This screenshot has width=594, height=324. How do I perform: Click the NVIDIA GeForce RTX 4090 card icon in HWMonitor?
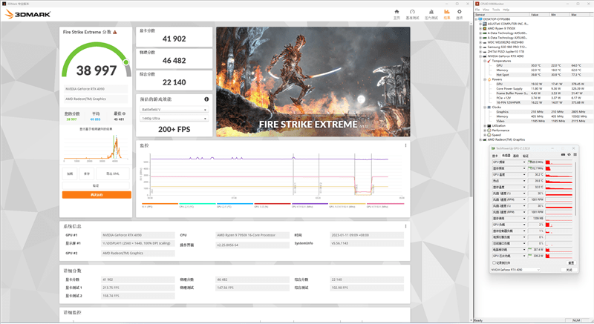click(x=485, y=56)
